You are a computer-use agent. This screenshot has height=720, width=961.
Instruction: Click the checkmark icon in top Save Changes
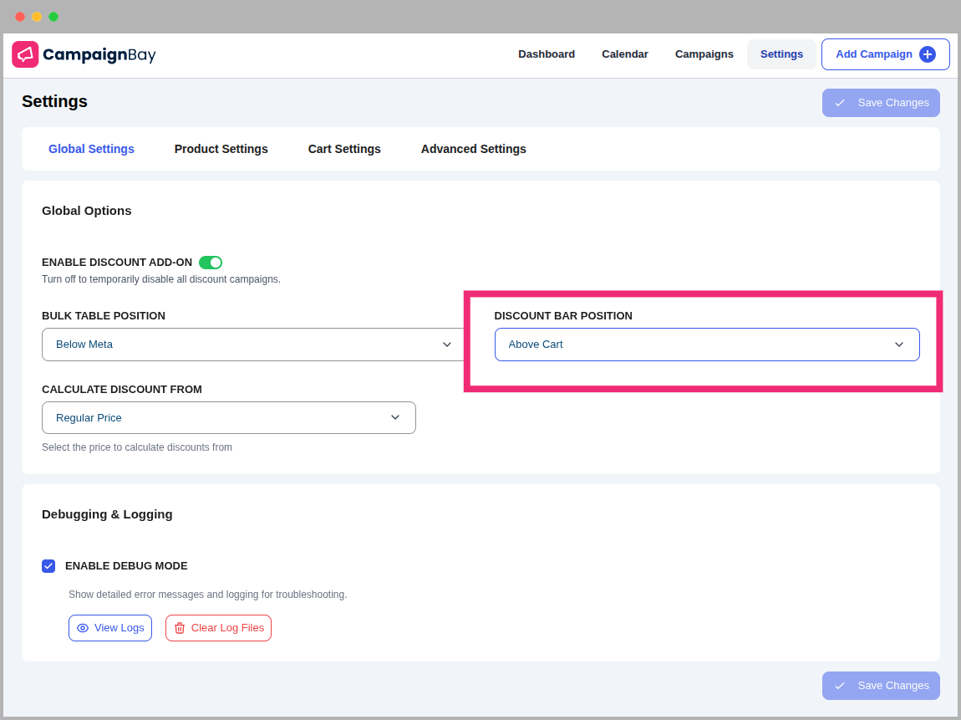840,103
